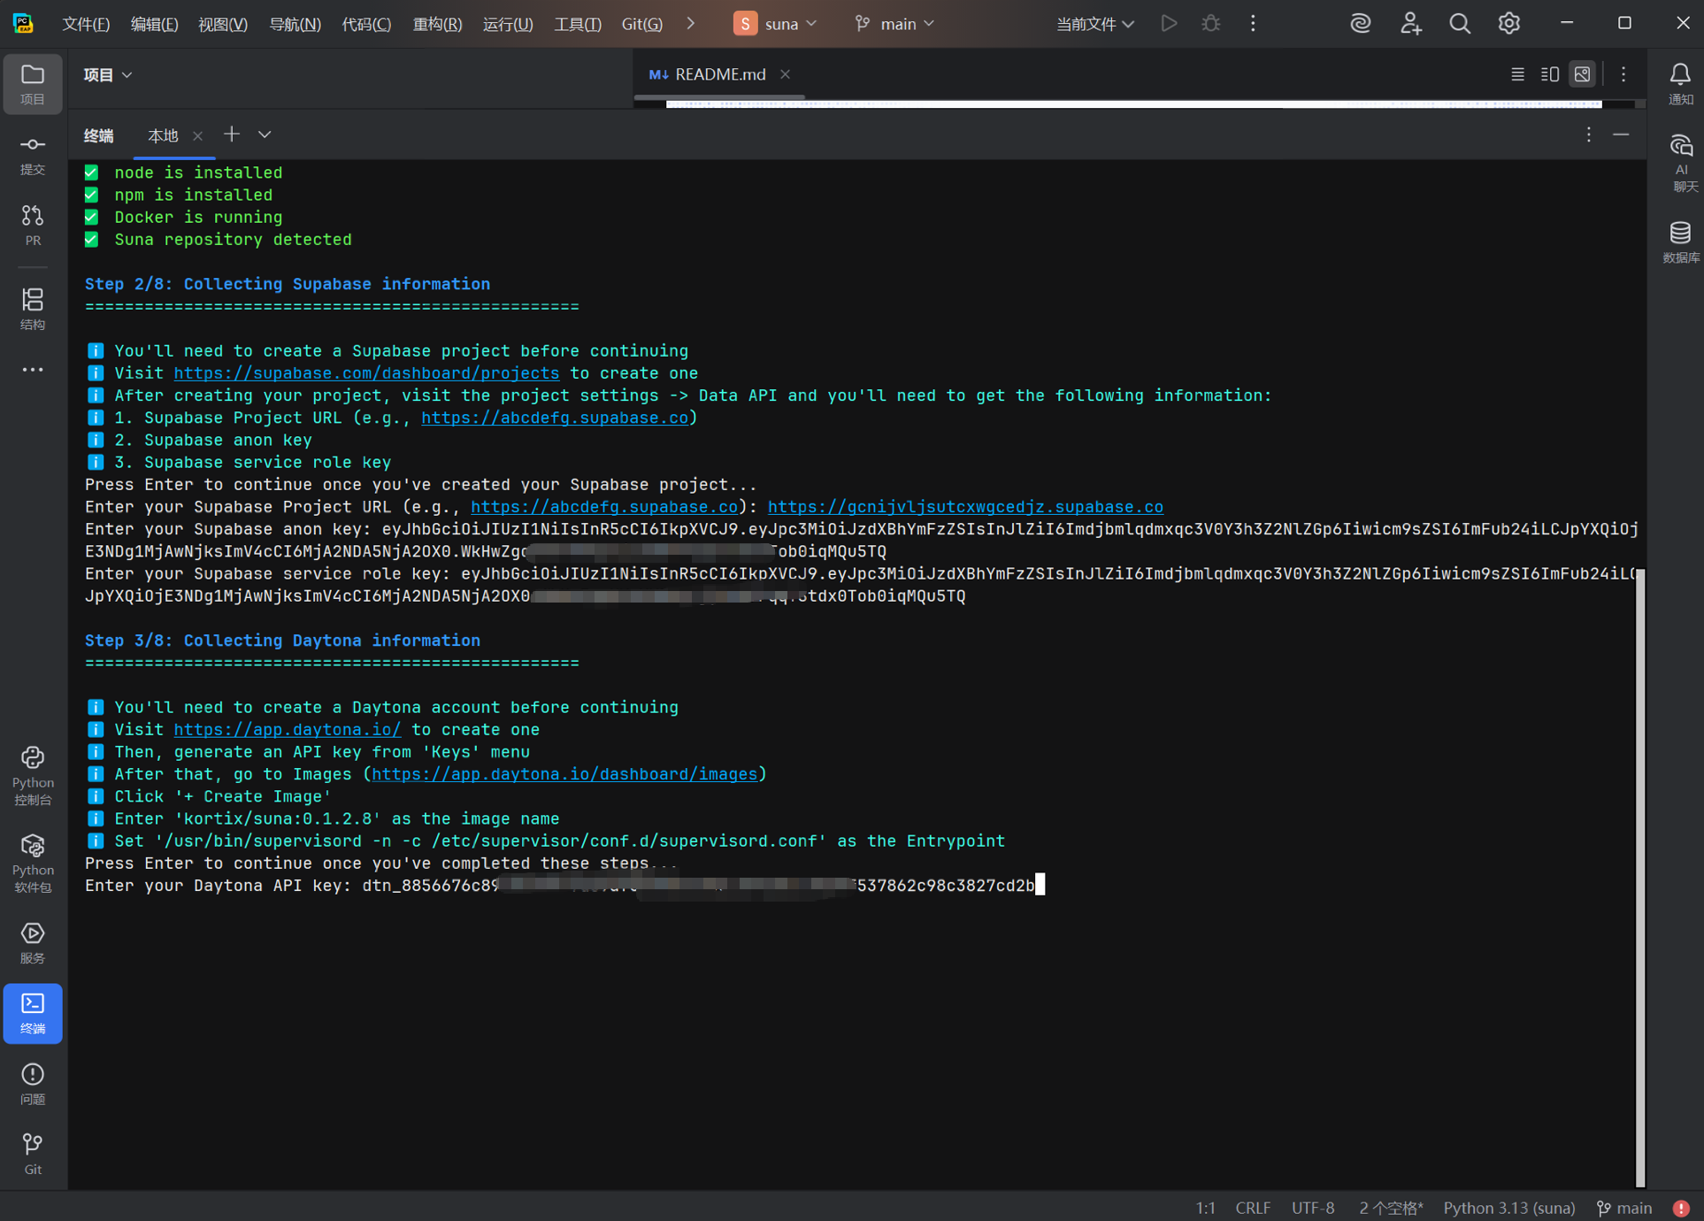This screenshot has width=1704, height=1221.
Task: Click the Daytona dashboard images link
Action: (564, 774)
